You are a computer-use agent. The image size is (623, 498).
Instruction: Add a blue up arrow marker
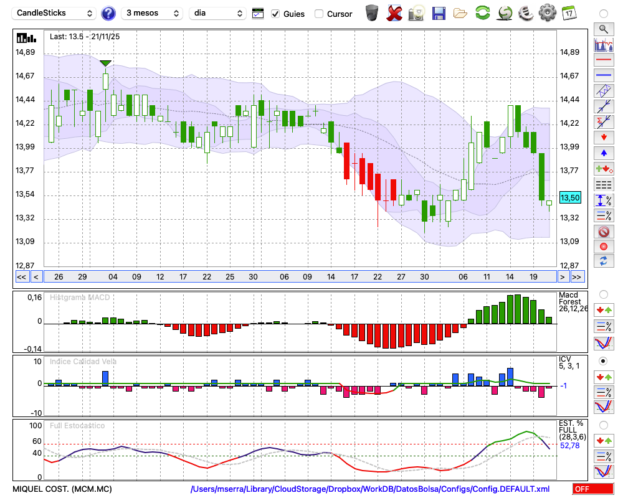604,153
